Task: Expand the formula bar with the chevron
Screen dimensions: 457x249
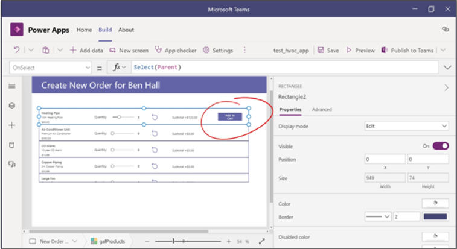Action: (x=447, y=68)
